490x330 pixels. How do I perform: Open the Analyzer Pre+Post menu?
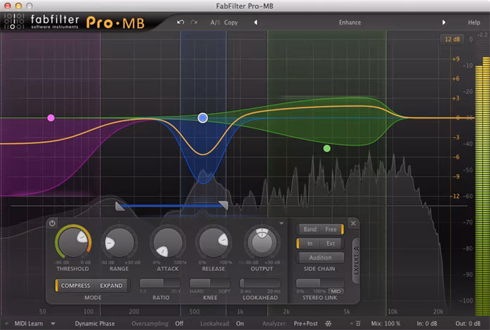[x=305, y=324]
